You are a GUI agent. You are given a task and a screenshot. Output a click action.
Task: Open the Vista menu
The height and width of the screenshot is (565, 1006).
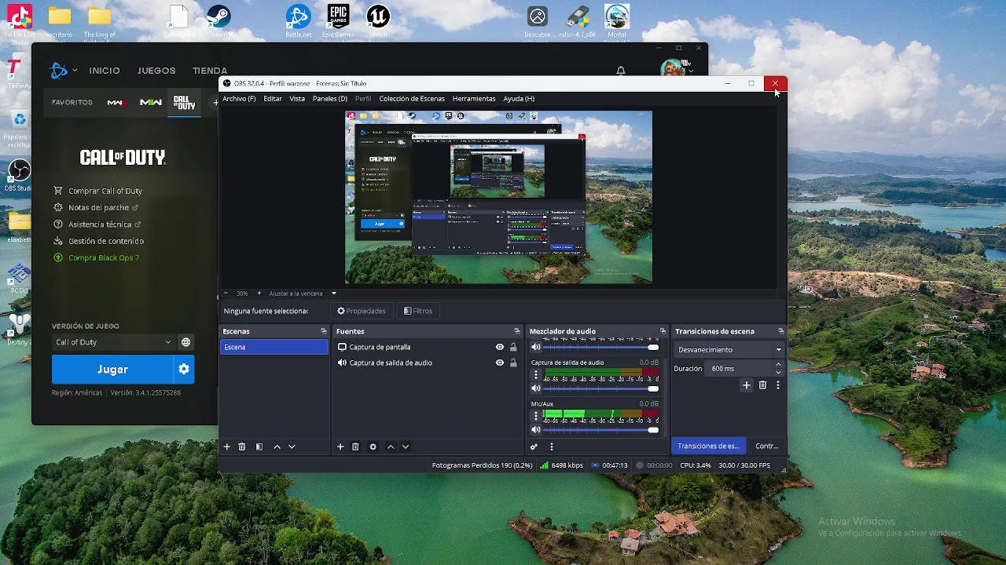(297, 99)
